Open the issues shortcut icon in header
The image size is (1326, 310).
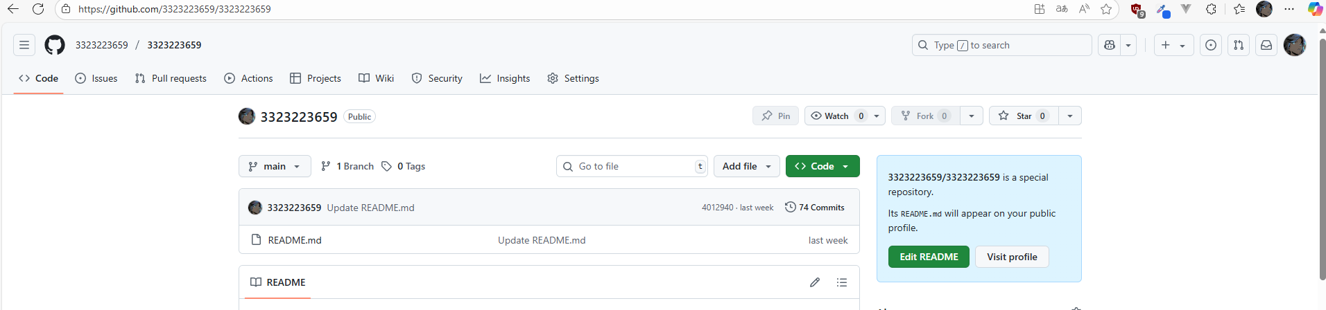pyautogui.click(x=1211, y=45)
